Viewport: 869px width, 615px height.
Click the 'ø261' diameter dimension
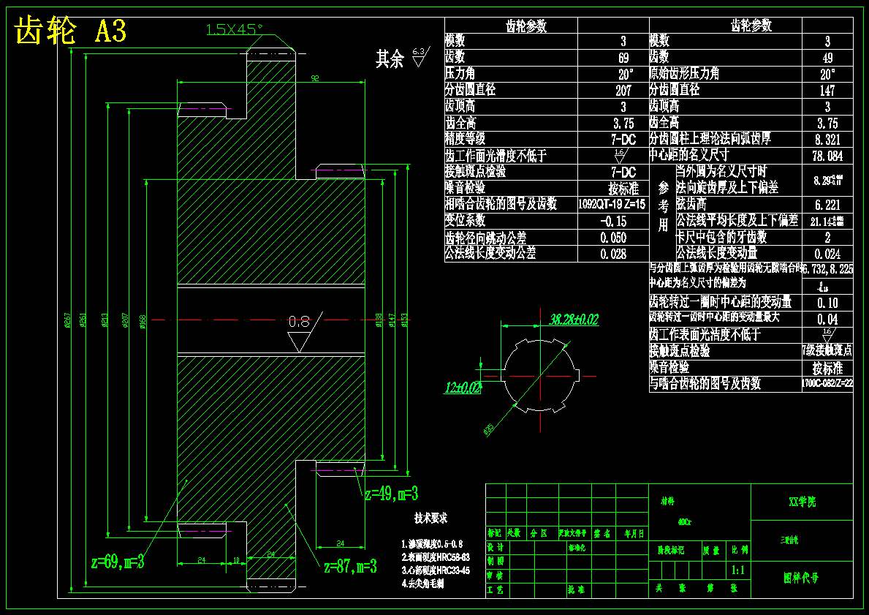83,320
